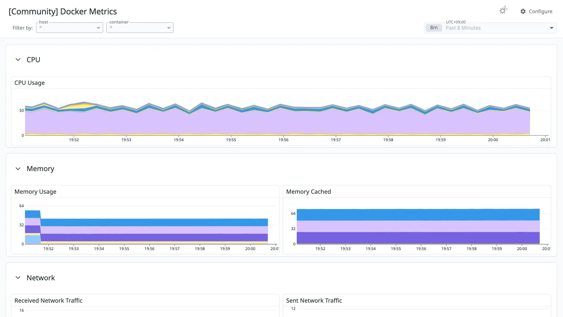563x317 pixels.
Task: Collapse the Network section chevron
Action: click(18, 278)
